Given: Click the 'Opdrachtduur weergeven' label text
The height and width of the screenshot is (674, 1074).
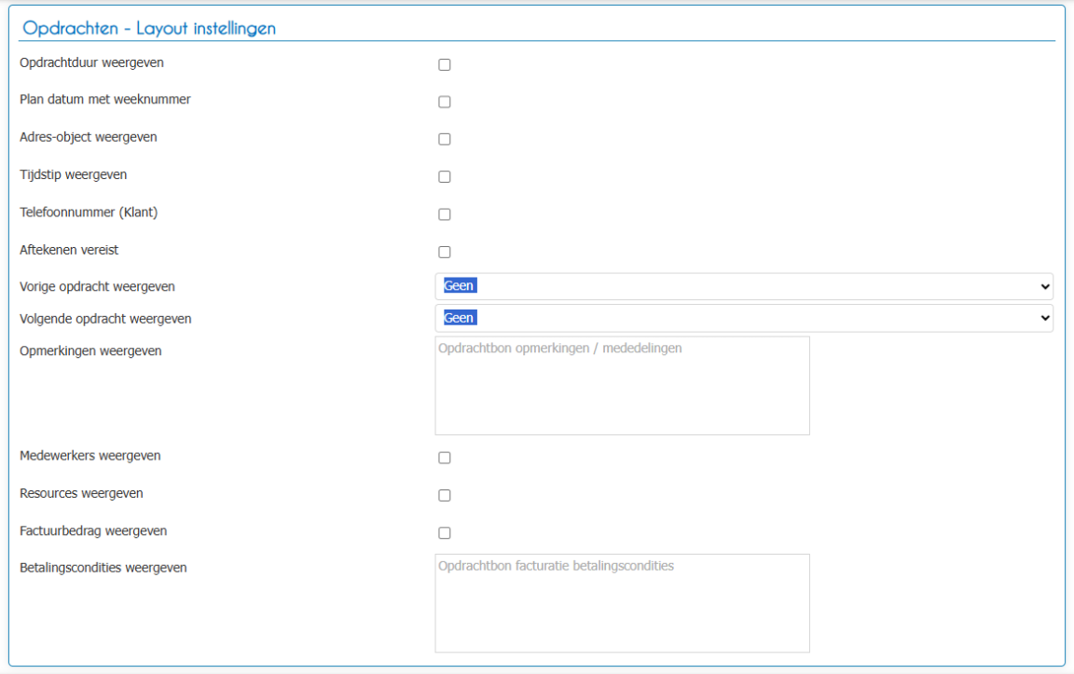Looking at the screenshot, I should [91, 63].
